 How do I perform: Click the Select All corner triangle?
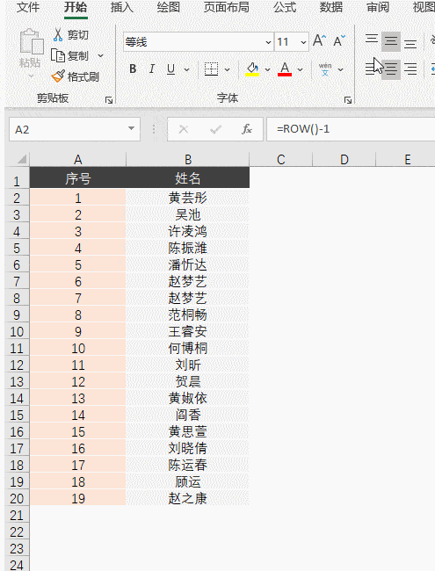[21, 159]
